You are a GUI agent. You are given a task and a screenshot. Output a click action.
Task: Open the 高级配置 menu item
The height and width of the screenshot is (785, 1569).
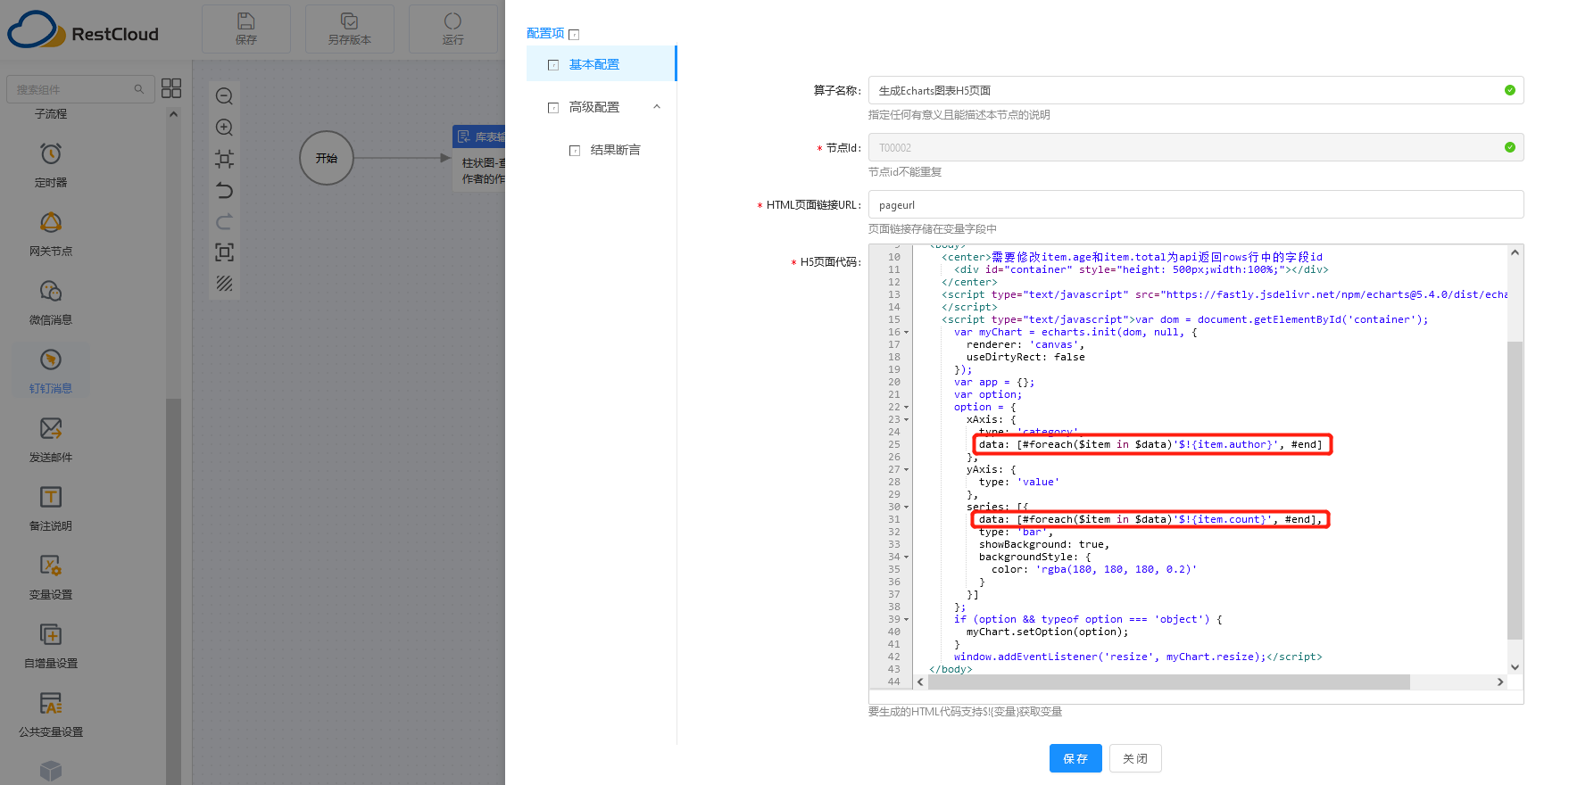594,107
